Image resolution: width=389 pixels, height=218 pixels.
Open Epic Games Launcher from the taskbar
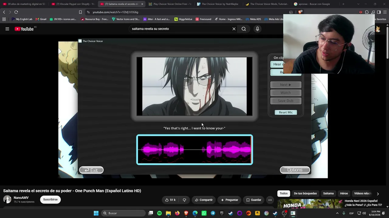pos(222,213)
